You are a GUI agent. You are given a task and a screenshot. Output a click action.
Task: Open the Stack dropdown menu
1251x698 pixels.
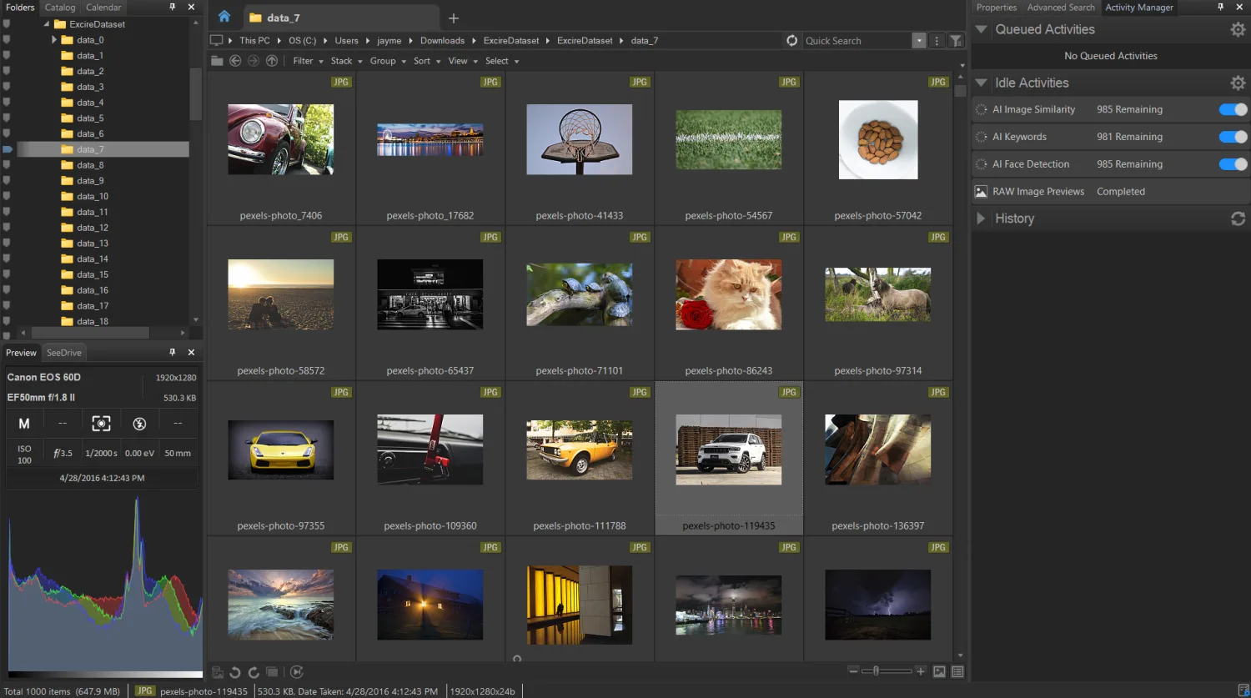coord(346,61)
